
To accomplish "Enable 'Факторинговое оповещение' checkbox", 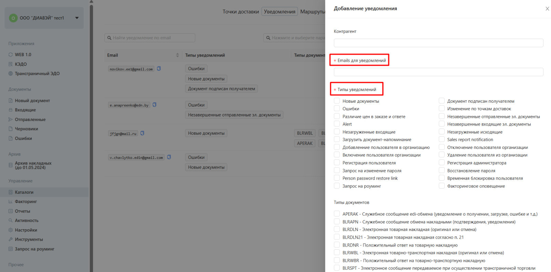I will tap(441, 186).
